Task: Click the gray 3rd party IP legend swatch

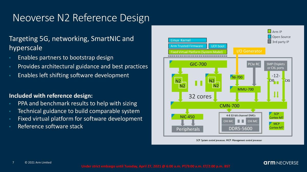Action: point(269,42)
